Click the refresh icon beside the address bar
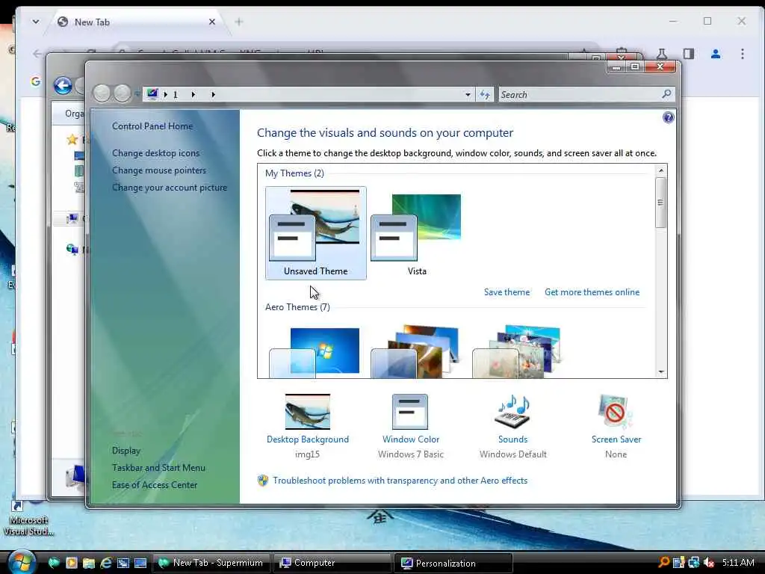The width and height of the screenshot is (765, 574). [x=484, y=95]
